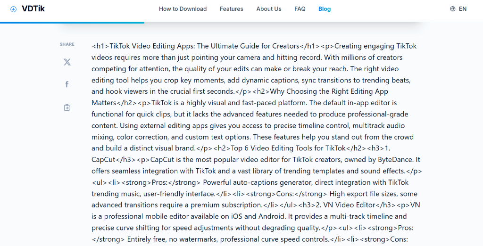483x246 pixels.
Task: Open the FAQ page
Action: (300, 9)
